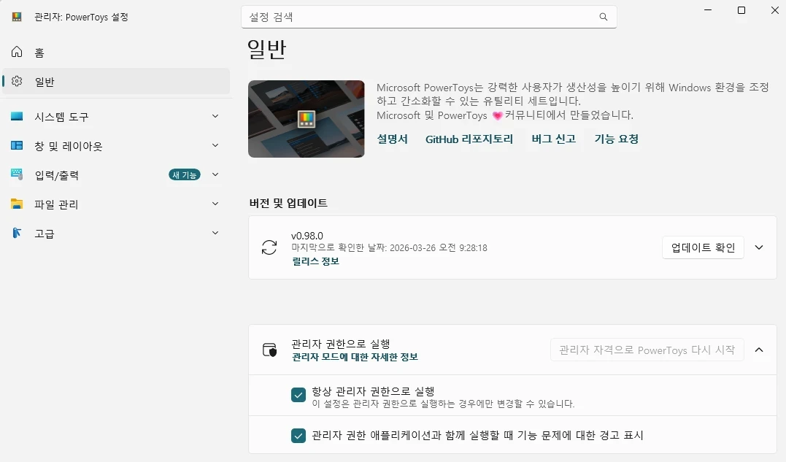Click the PowerToys banner thumbnail image
Screen dimensions: 786x462
[x=306, y=119]
